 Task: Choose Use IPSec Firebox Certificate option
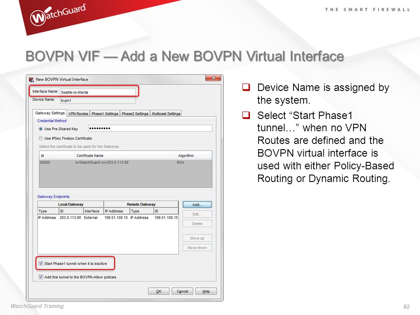tap(41, 139)
